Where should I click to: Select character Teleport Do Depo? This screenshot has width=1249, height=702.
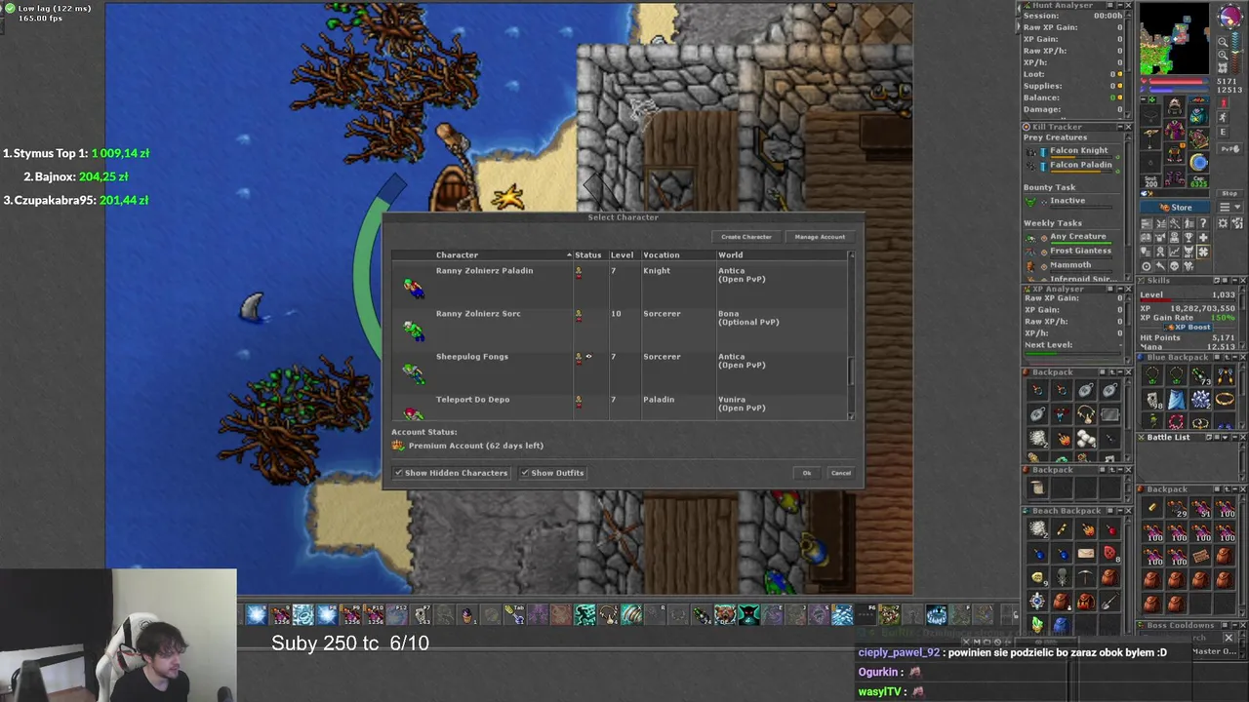click(x=621, y=406)
